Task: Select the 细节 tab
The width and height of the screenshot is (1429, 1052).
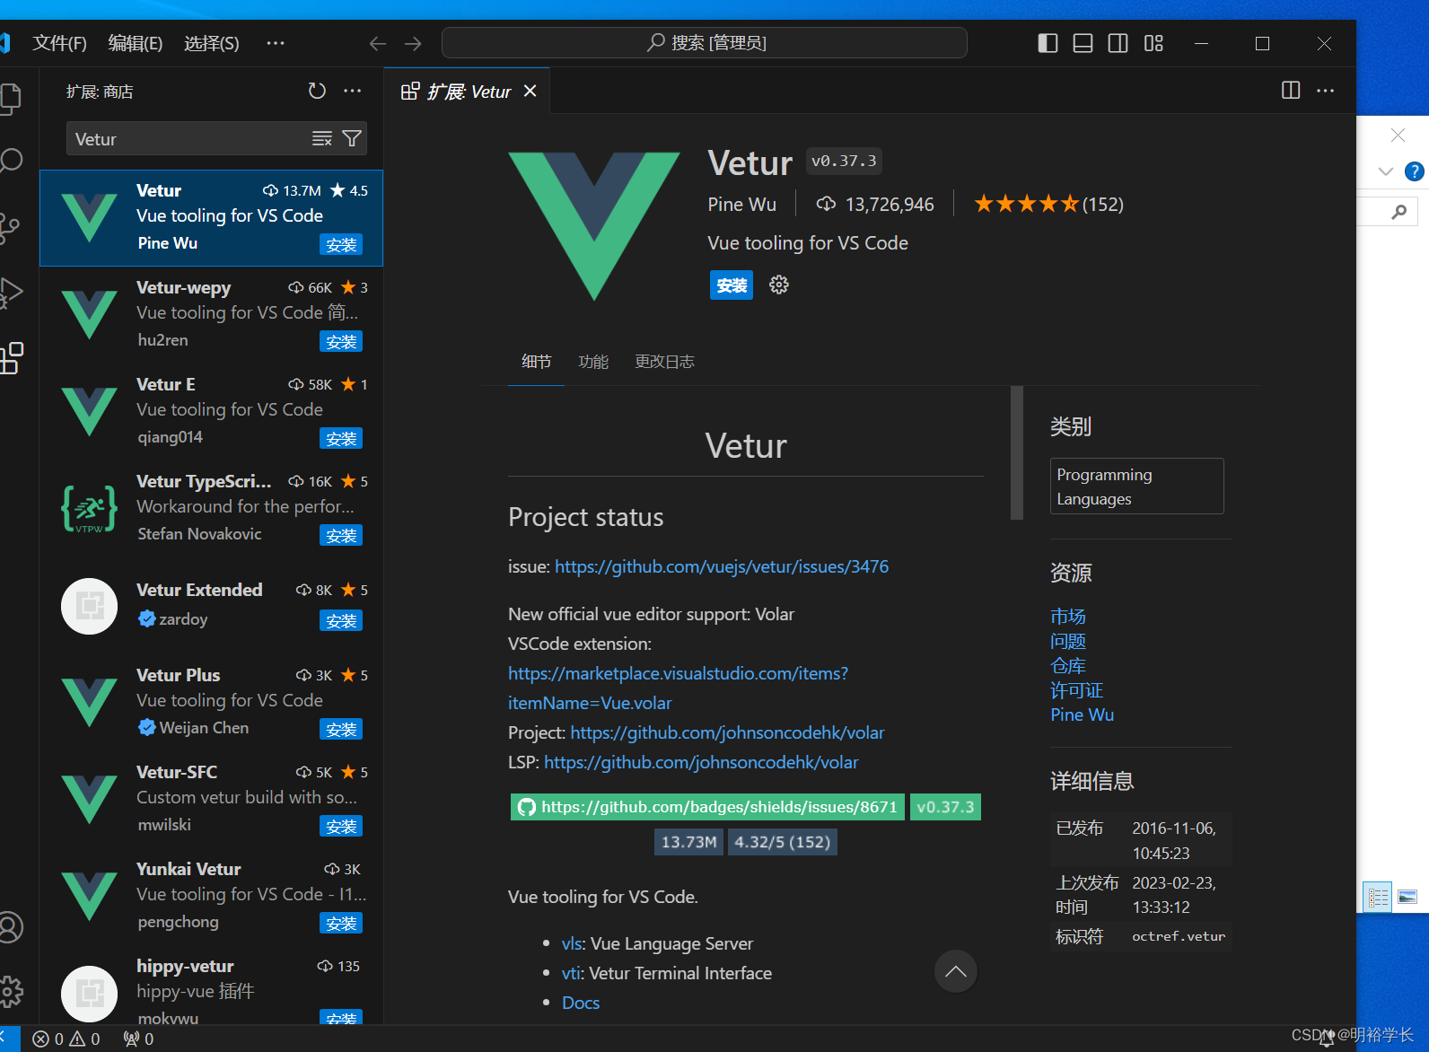Action: tap(537, 362)
